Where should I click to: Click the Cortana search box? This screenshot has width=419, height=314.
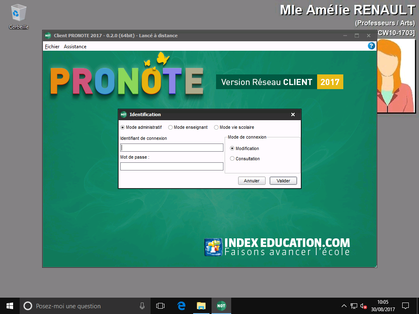pyautogui.click(x=84, y=306)
